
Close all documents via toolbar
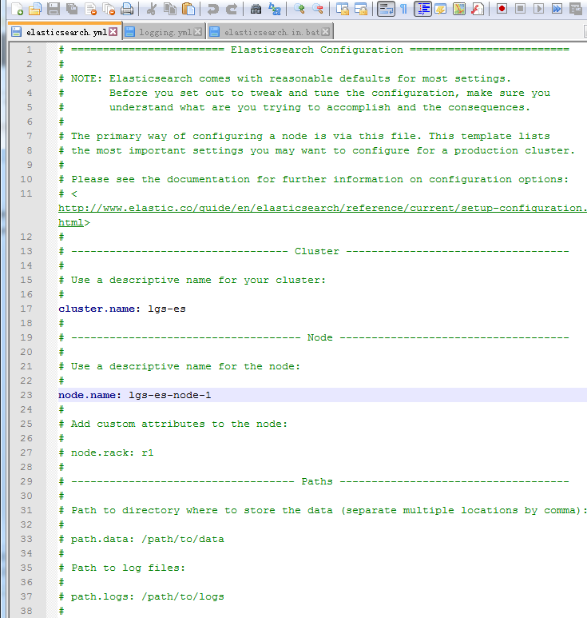(x=109, y=9)
